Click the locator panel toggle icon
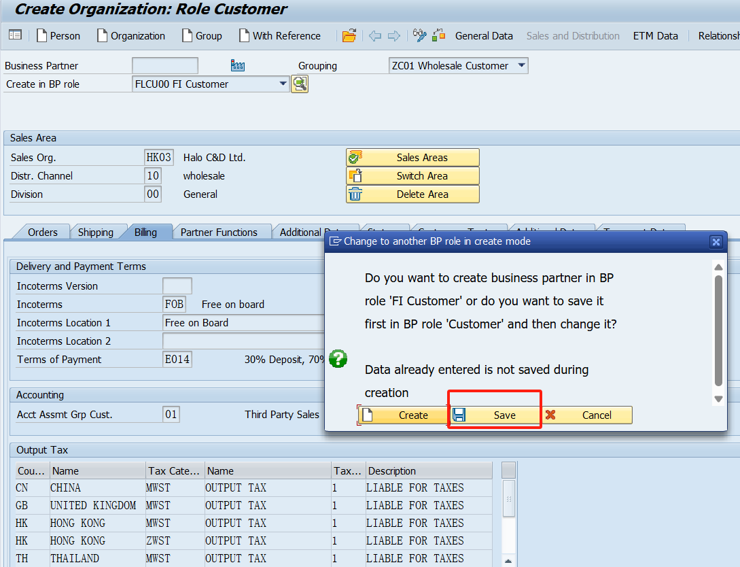The height and width of the screenshot is (567, 740). [x=15, y=35]
